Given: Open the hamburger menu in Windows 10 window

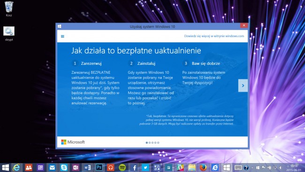Looking at the screenshot, I should [x=62, y=37].
